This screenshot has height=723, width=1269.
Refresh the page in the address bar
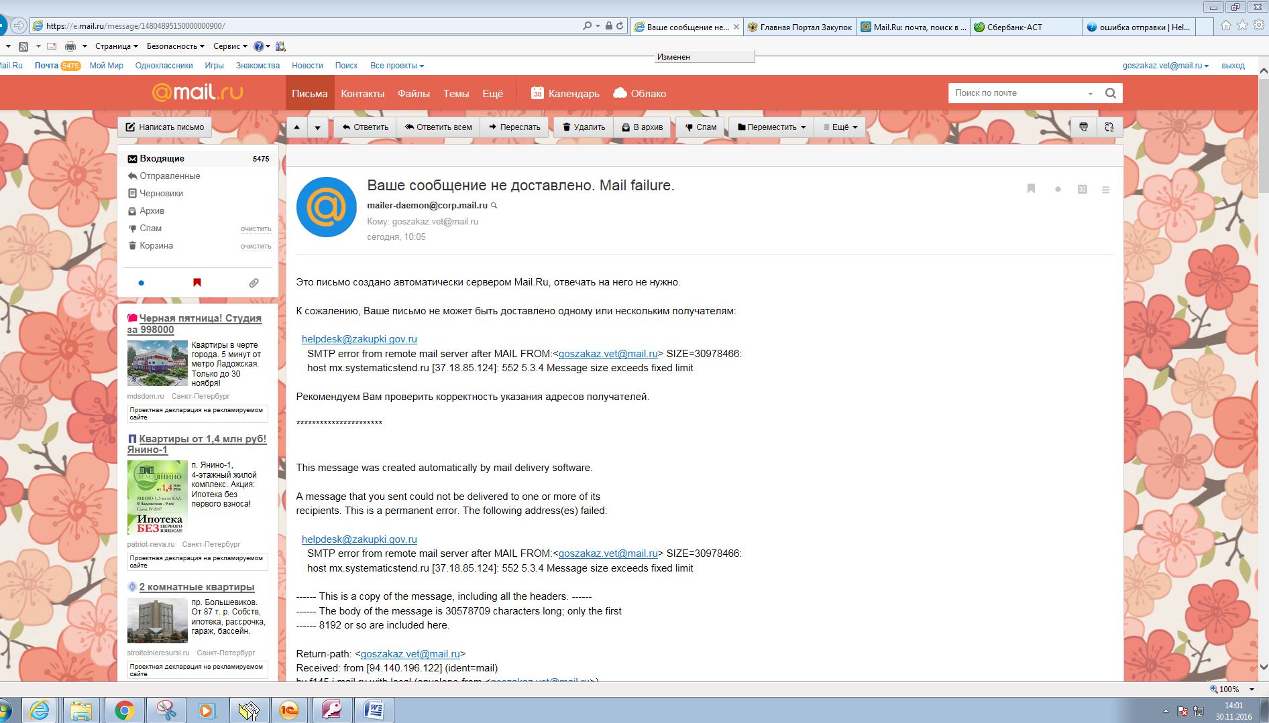click(x=620, y=25)
